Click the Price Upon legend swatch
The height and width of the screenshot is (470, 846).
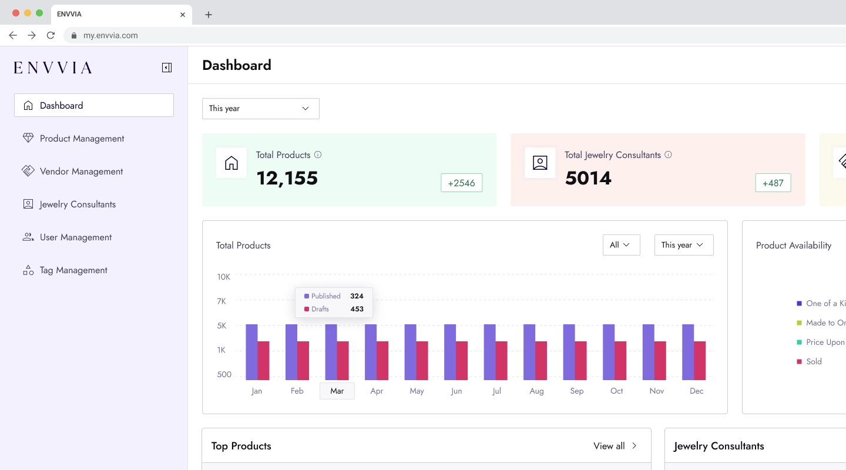point(799,342)
